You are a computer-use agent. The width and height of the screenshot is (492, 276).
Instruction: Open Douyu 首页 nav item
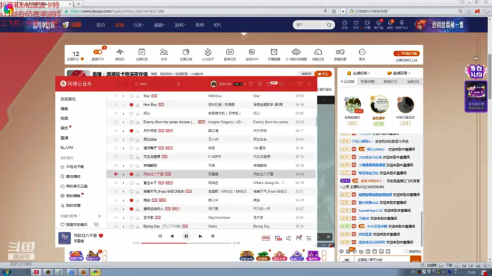point(101,25)
